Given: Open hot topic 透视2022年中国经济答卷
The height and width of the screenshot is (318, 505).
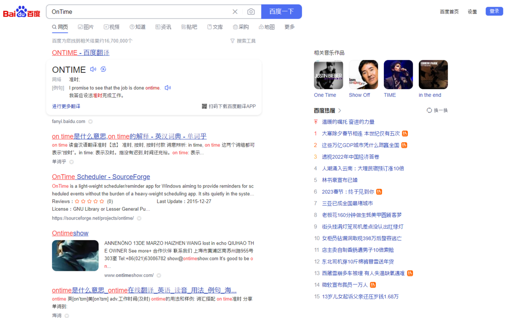Looking at the screenshot, I should click(351, 157).
